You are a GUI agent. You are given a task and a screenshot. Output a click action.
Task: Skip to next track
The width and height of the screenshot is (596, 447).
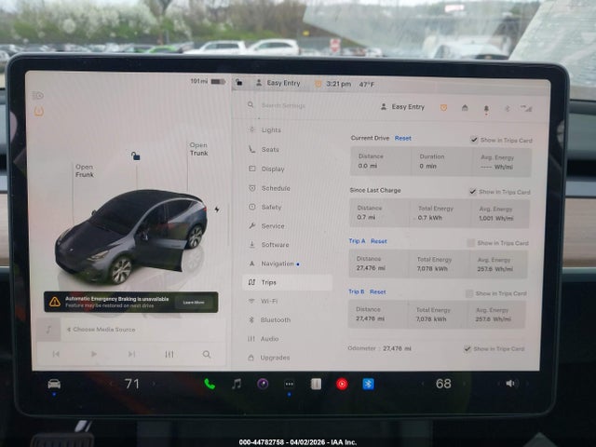tap(131, 354)
